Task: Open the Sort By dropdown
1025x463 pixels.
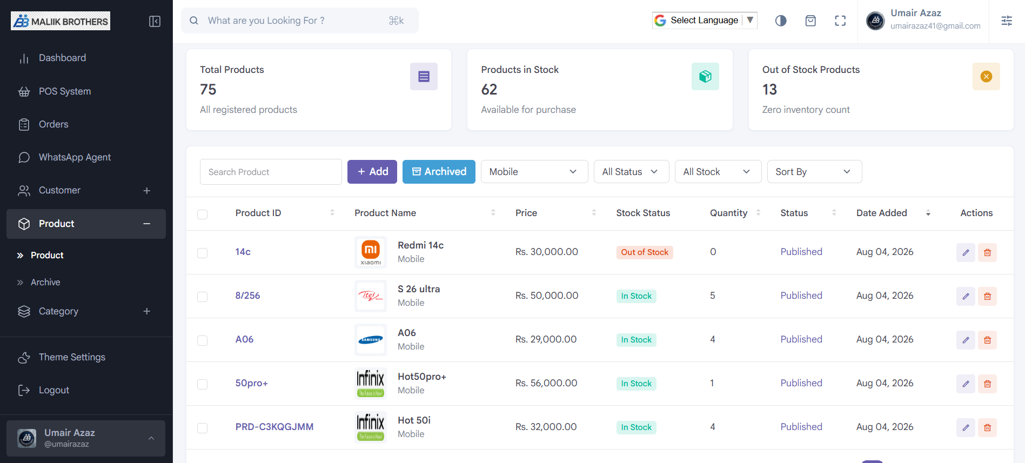Action: click(814, 172)
